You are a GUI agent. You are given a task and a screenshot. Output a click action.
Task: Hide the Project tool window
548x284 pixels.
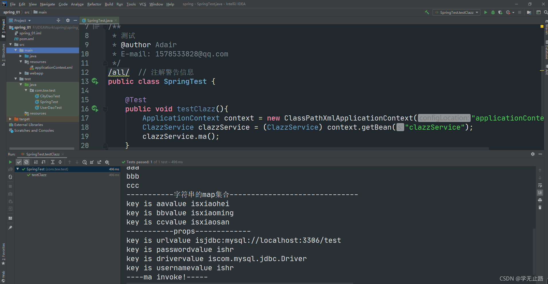75,20
